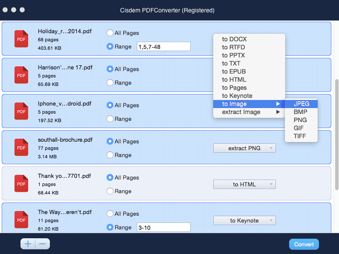Choose to EPUB from format menu
The width and height of the screenshot is (339, 254).
[249, 71]
